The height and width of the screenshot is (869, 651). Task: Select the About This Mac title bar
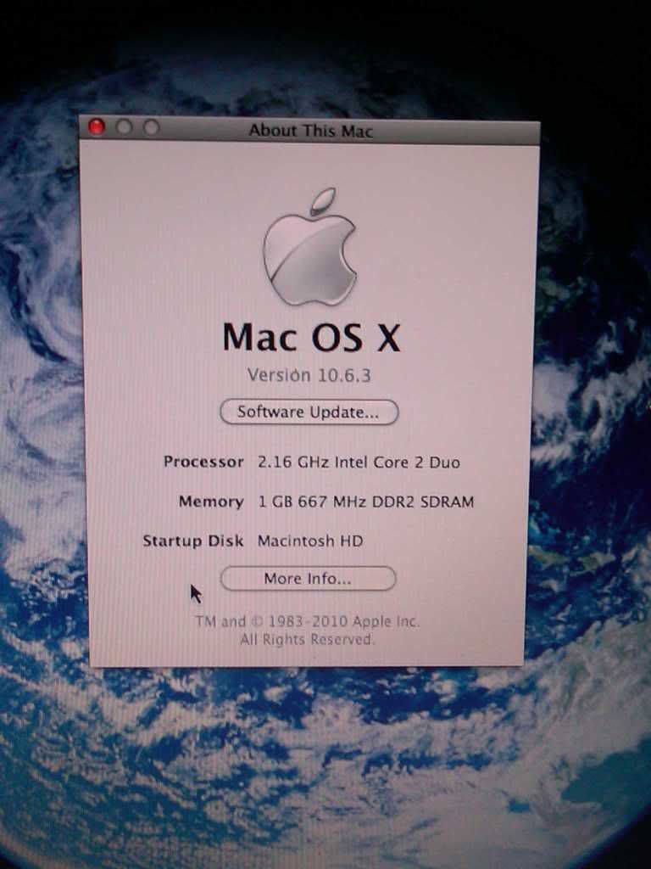pyautogui.click(x=309, y=130)
